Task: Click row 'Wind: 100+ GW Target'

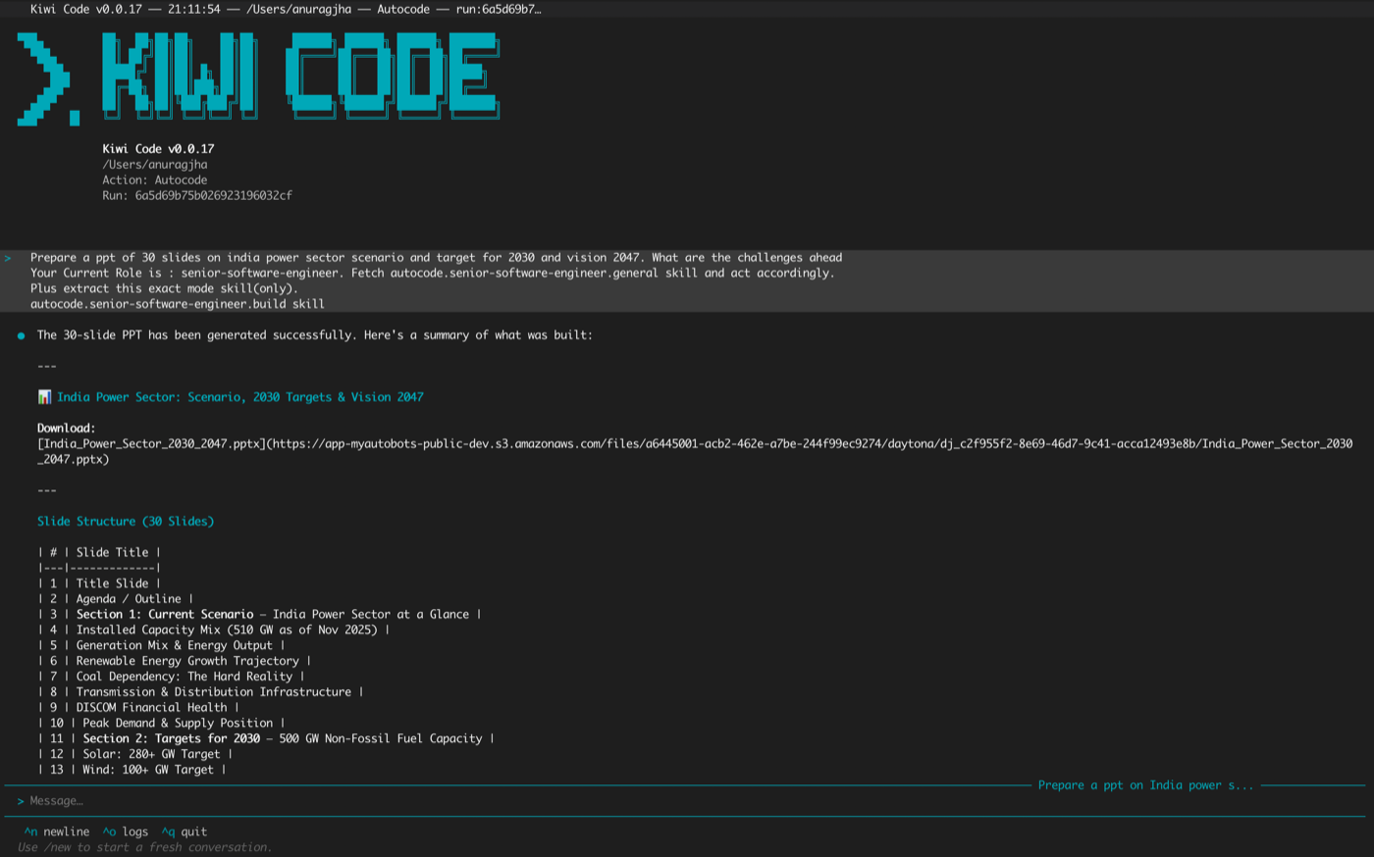Action: (132, 771)
